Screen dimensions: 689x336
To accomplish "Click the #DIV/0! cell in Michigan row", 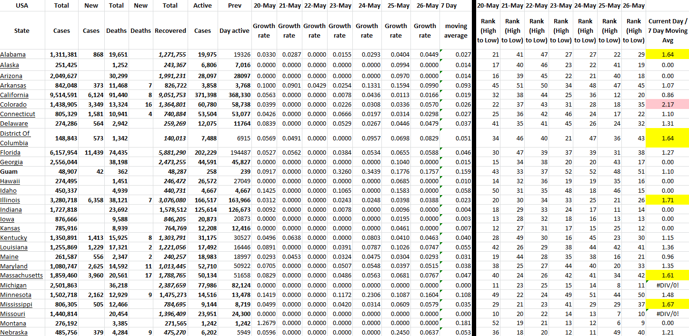I will [668, 285].
